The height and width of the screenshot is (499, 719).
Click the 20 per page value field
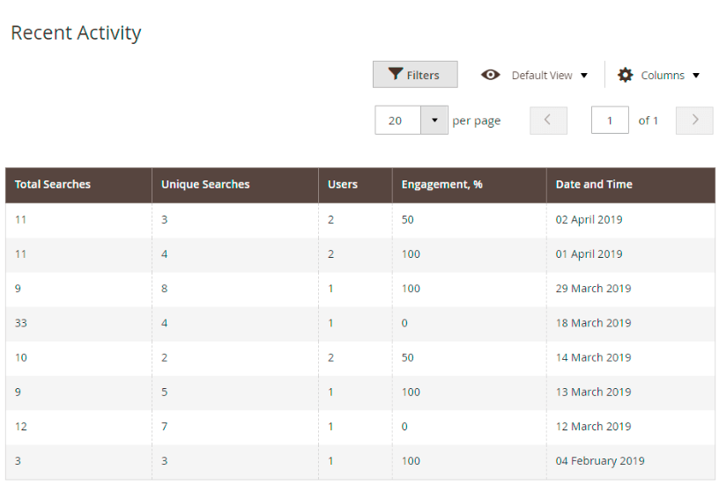pyautogui.click(x=397, y=121)
